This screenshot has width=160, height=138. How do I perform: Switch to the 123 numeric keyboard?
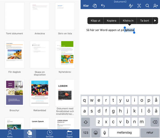tap(86, 133)
